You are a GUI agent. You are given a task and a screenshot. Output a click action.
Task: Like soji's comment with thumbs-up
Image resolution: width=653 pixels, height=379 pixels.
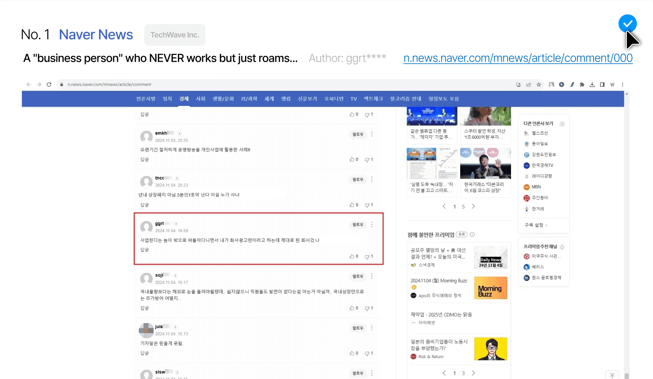pyautogui.click(x=354, y=308)
